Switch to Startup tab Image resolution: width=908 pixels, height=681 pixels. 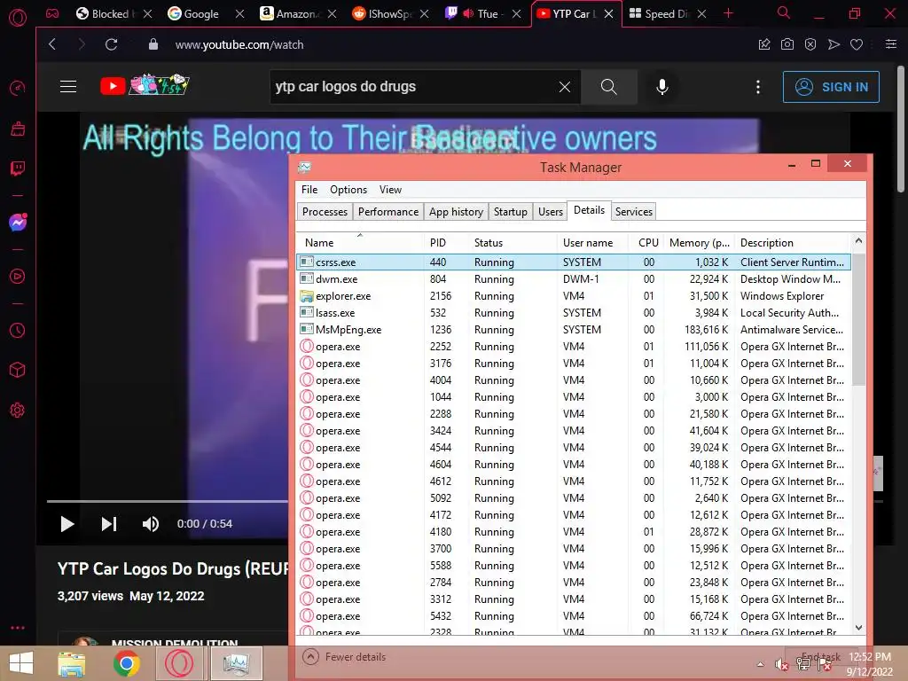[x=510, y=212]
